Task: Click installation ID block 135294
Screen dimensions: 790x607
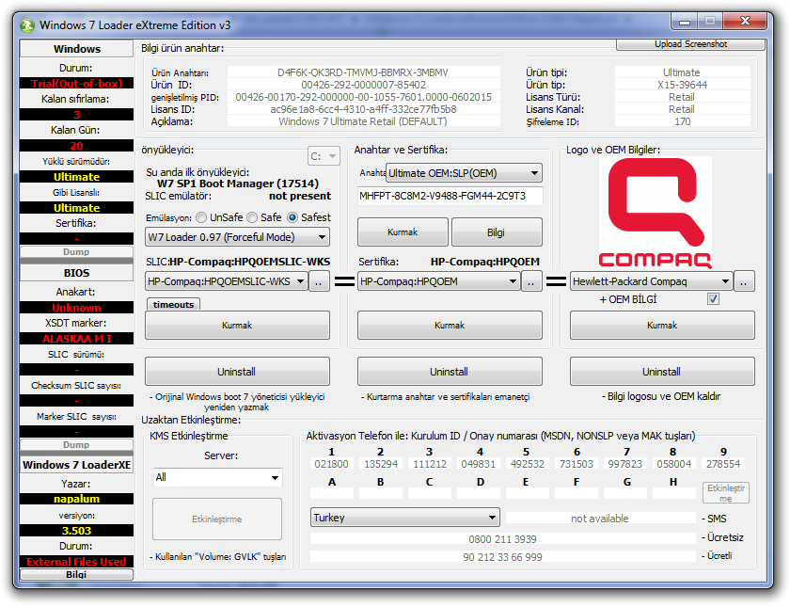Action: 381,464
